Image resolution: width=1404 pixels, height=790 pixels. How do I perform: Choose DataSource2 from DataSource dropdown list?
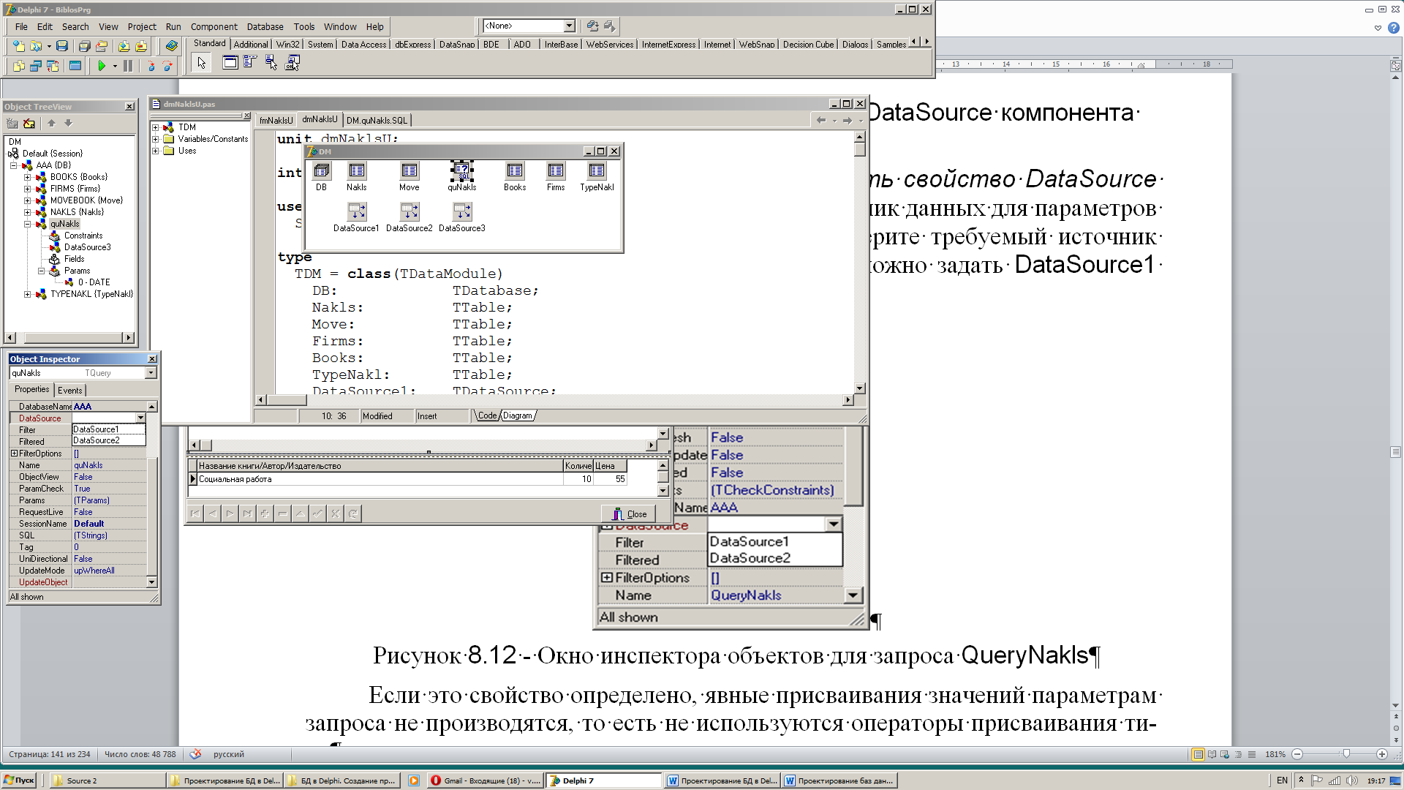point(108,440)
